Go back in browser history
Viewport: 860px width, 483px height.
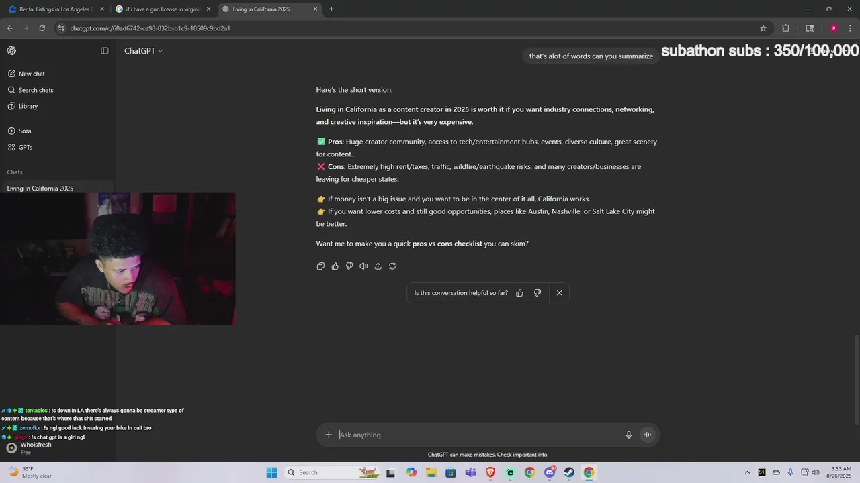[9, 28]
